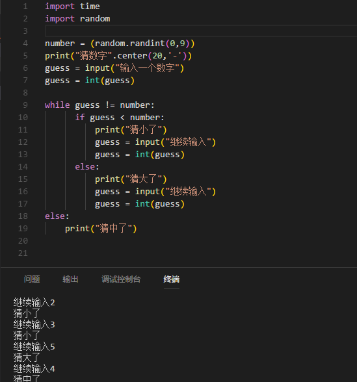Click the number 20 in the center call
This screenshot has width=357, height=382.
157,56
